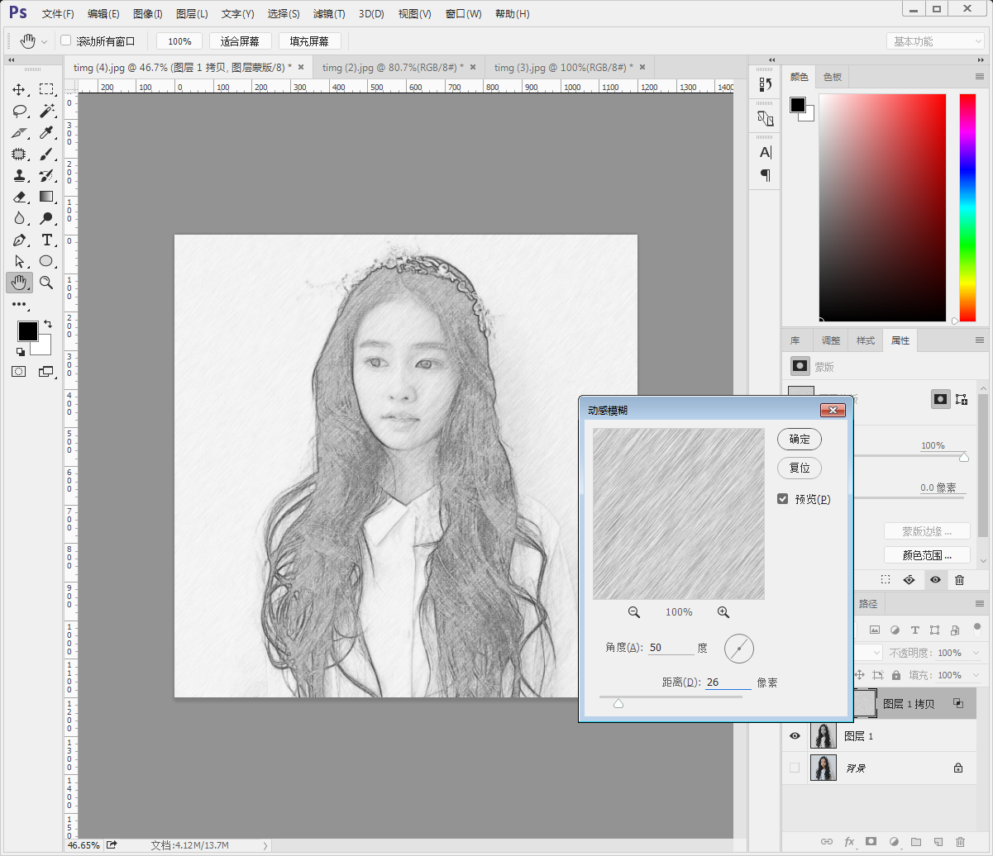The image size is (993, 856).
Task: Add layer mask icon at Layers panel bottom
Action: point(871,841)
